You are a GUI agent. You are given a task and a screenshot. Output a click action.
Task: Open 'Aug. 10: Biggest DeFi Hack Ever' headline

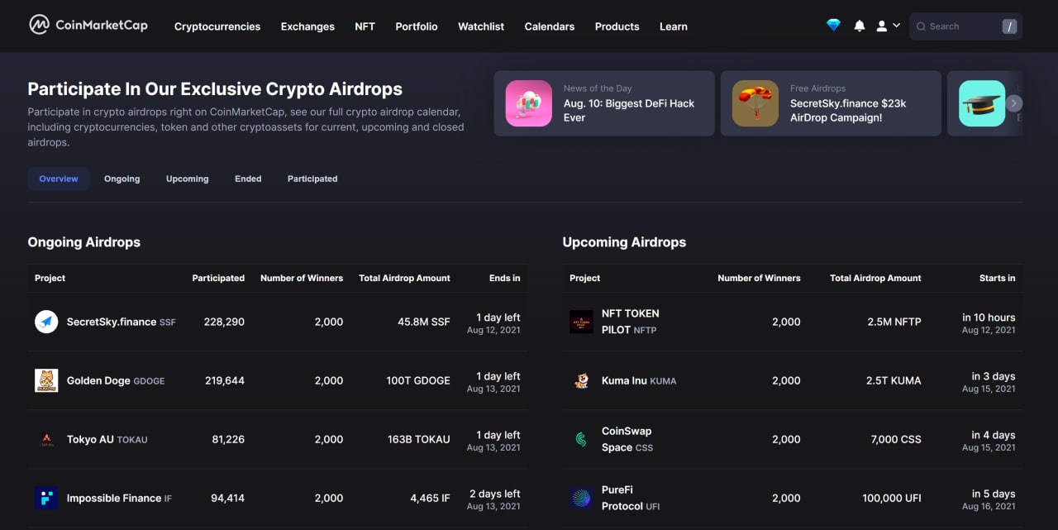click(629, 110)
